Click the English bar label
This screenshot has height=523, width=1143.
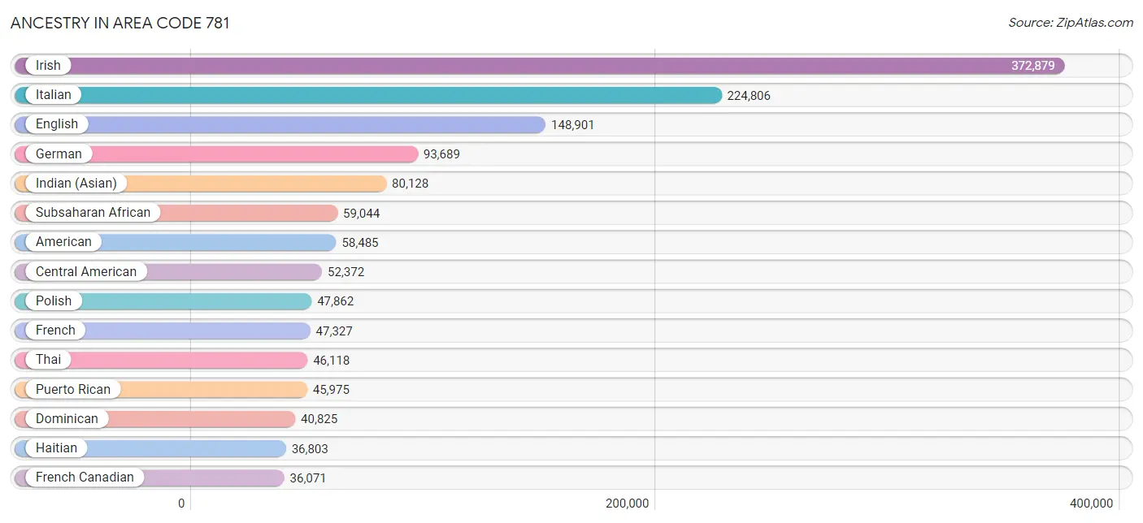pyautogui.click(x=57, y=124)
